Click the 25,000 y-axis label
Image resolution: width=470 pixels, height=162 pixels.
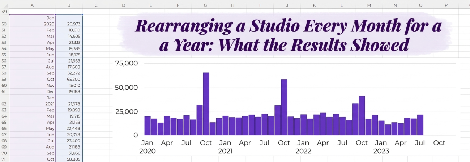pos(127,111)
